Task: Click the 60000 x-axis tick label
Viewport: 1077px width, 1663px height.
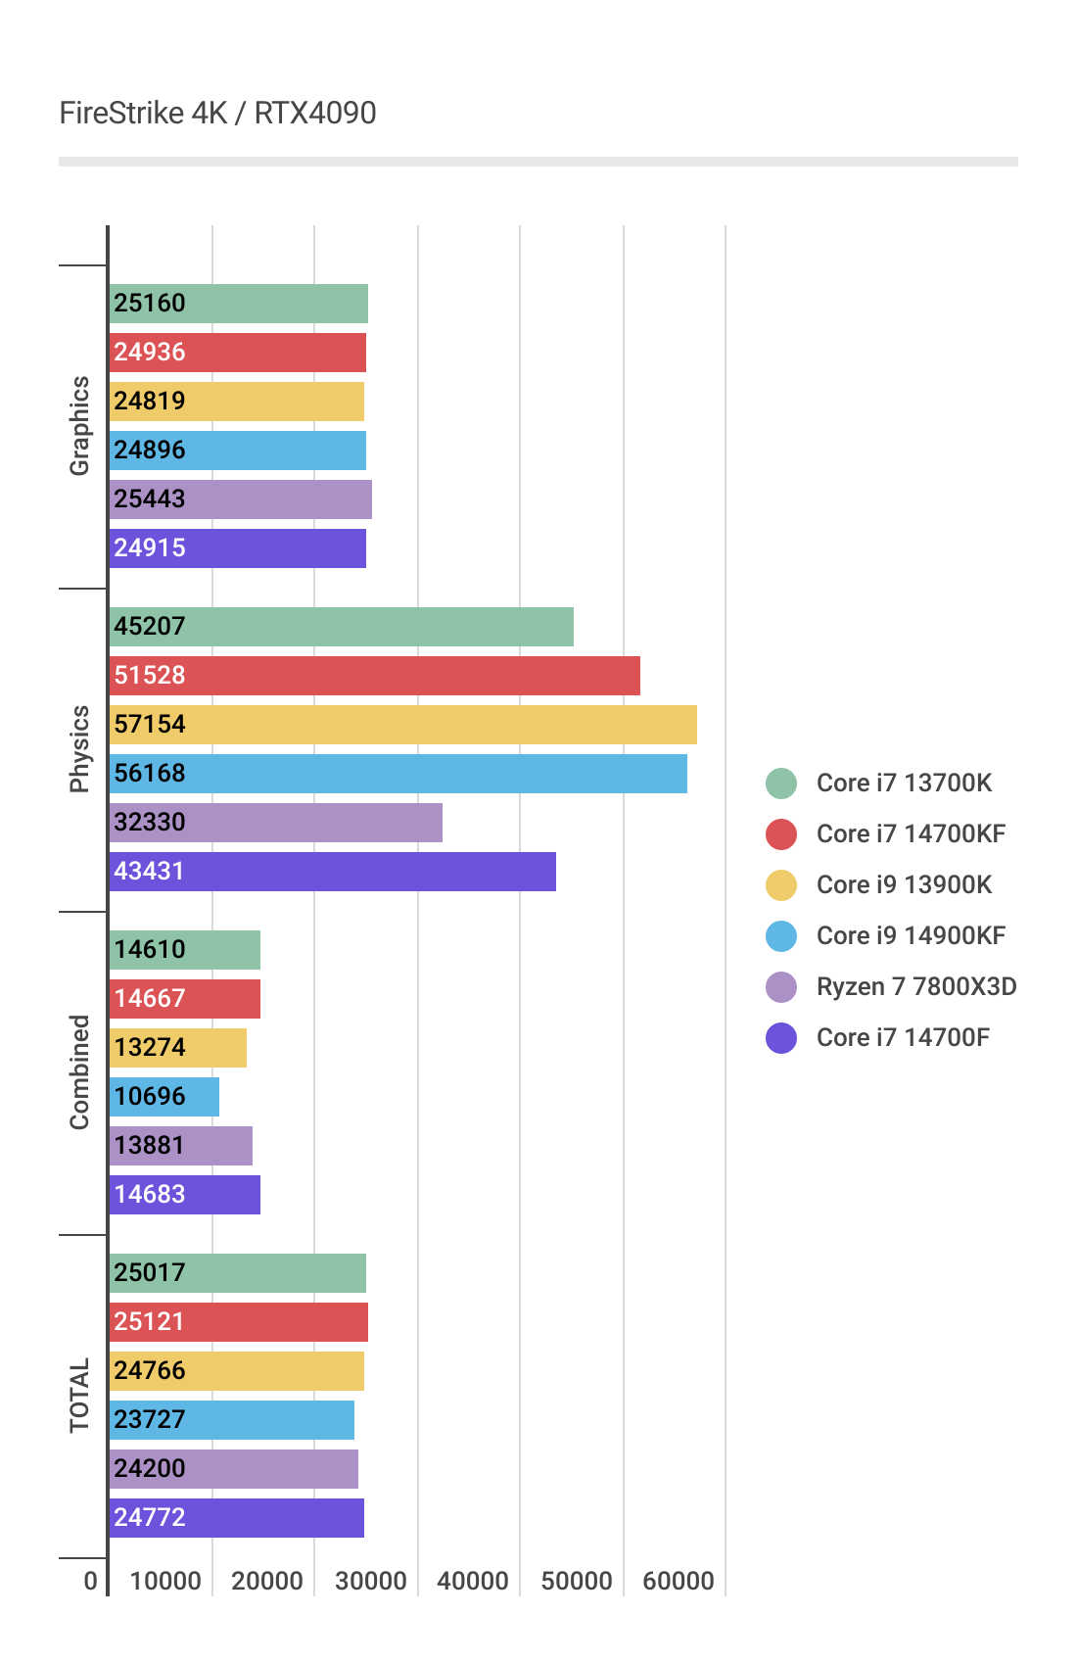Action: coord(678,1581)
